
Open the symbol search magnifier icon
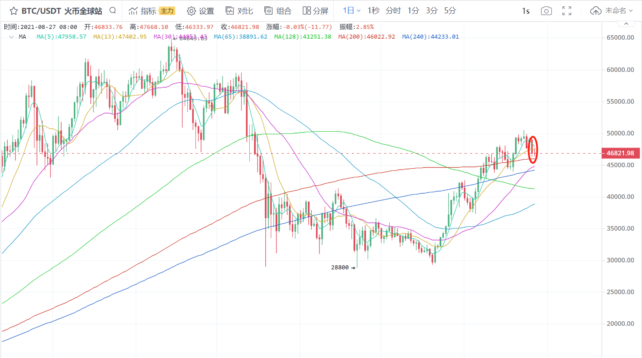tap(113, 10)
